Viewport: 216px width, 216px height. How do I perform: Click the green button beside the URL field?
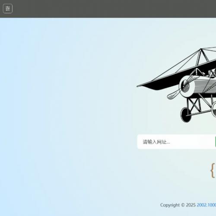click(216, 142)
